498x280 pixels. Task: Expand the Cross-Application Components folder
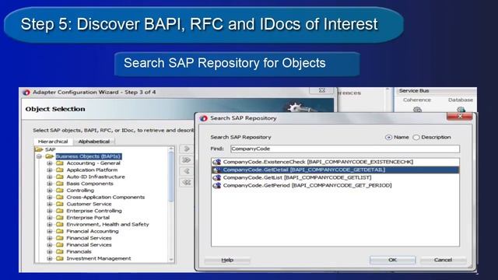click(x=50, y=197)
